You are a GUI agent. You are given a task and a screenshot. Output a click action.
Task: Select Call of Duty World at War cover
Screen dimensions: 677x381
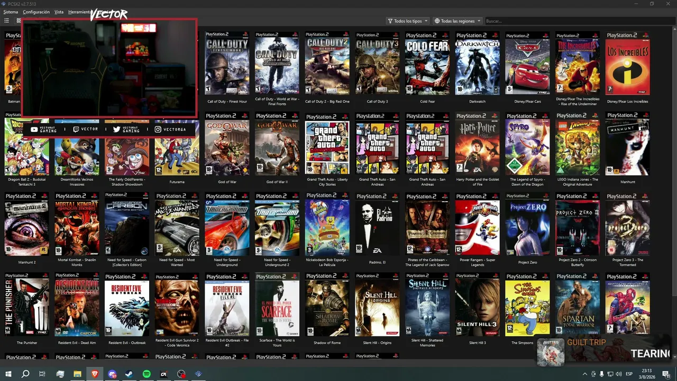click(x=277, y=63)
